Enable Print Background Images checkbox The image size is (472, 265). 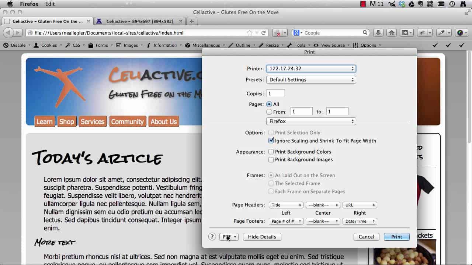(271, 159)
